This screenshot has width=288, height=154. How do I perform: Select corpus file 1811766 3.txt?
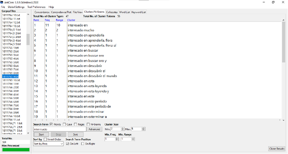point(11,91)
